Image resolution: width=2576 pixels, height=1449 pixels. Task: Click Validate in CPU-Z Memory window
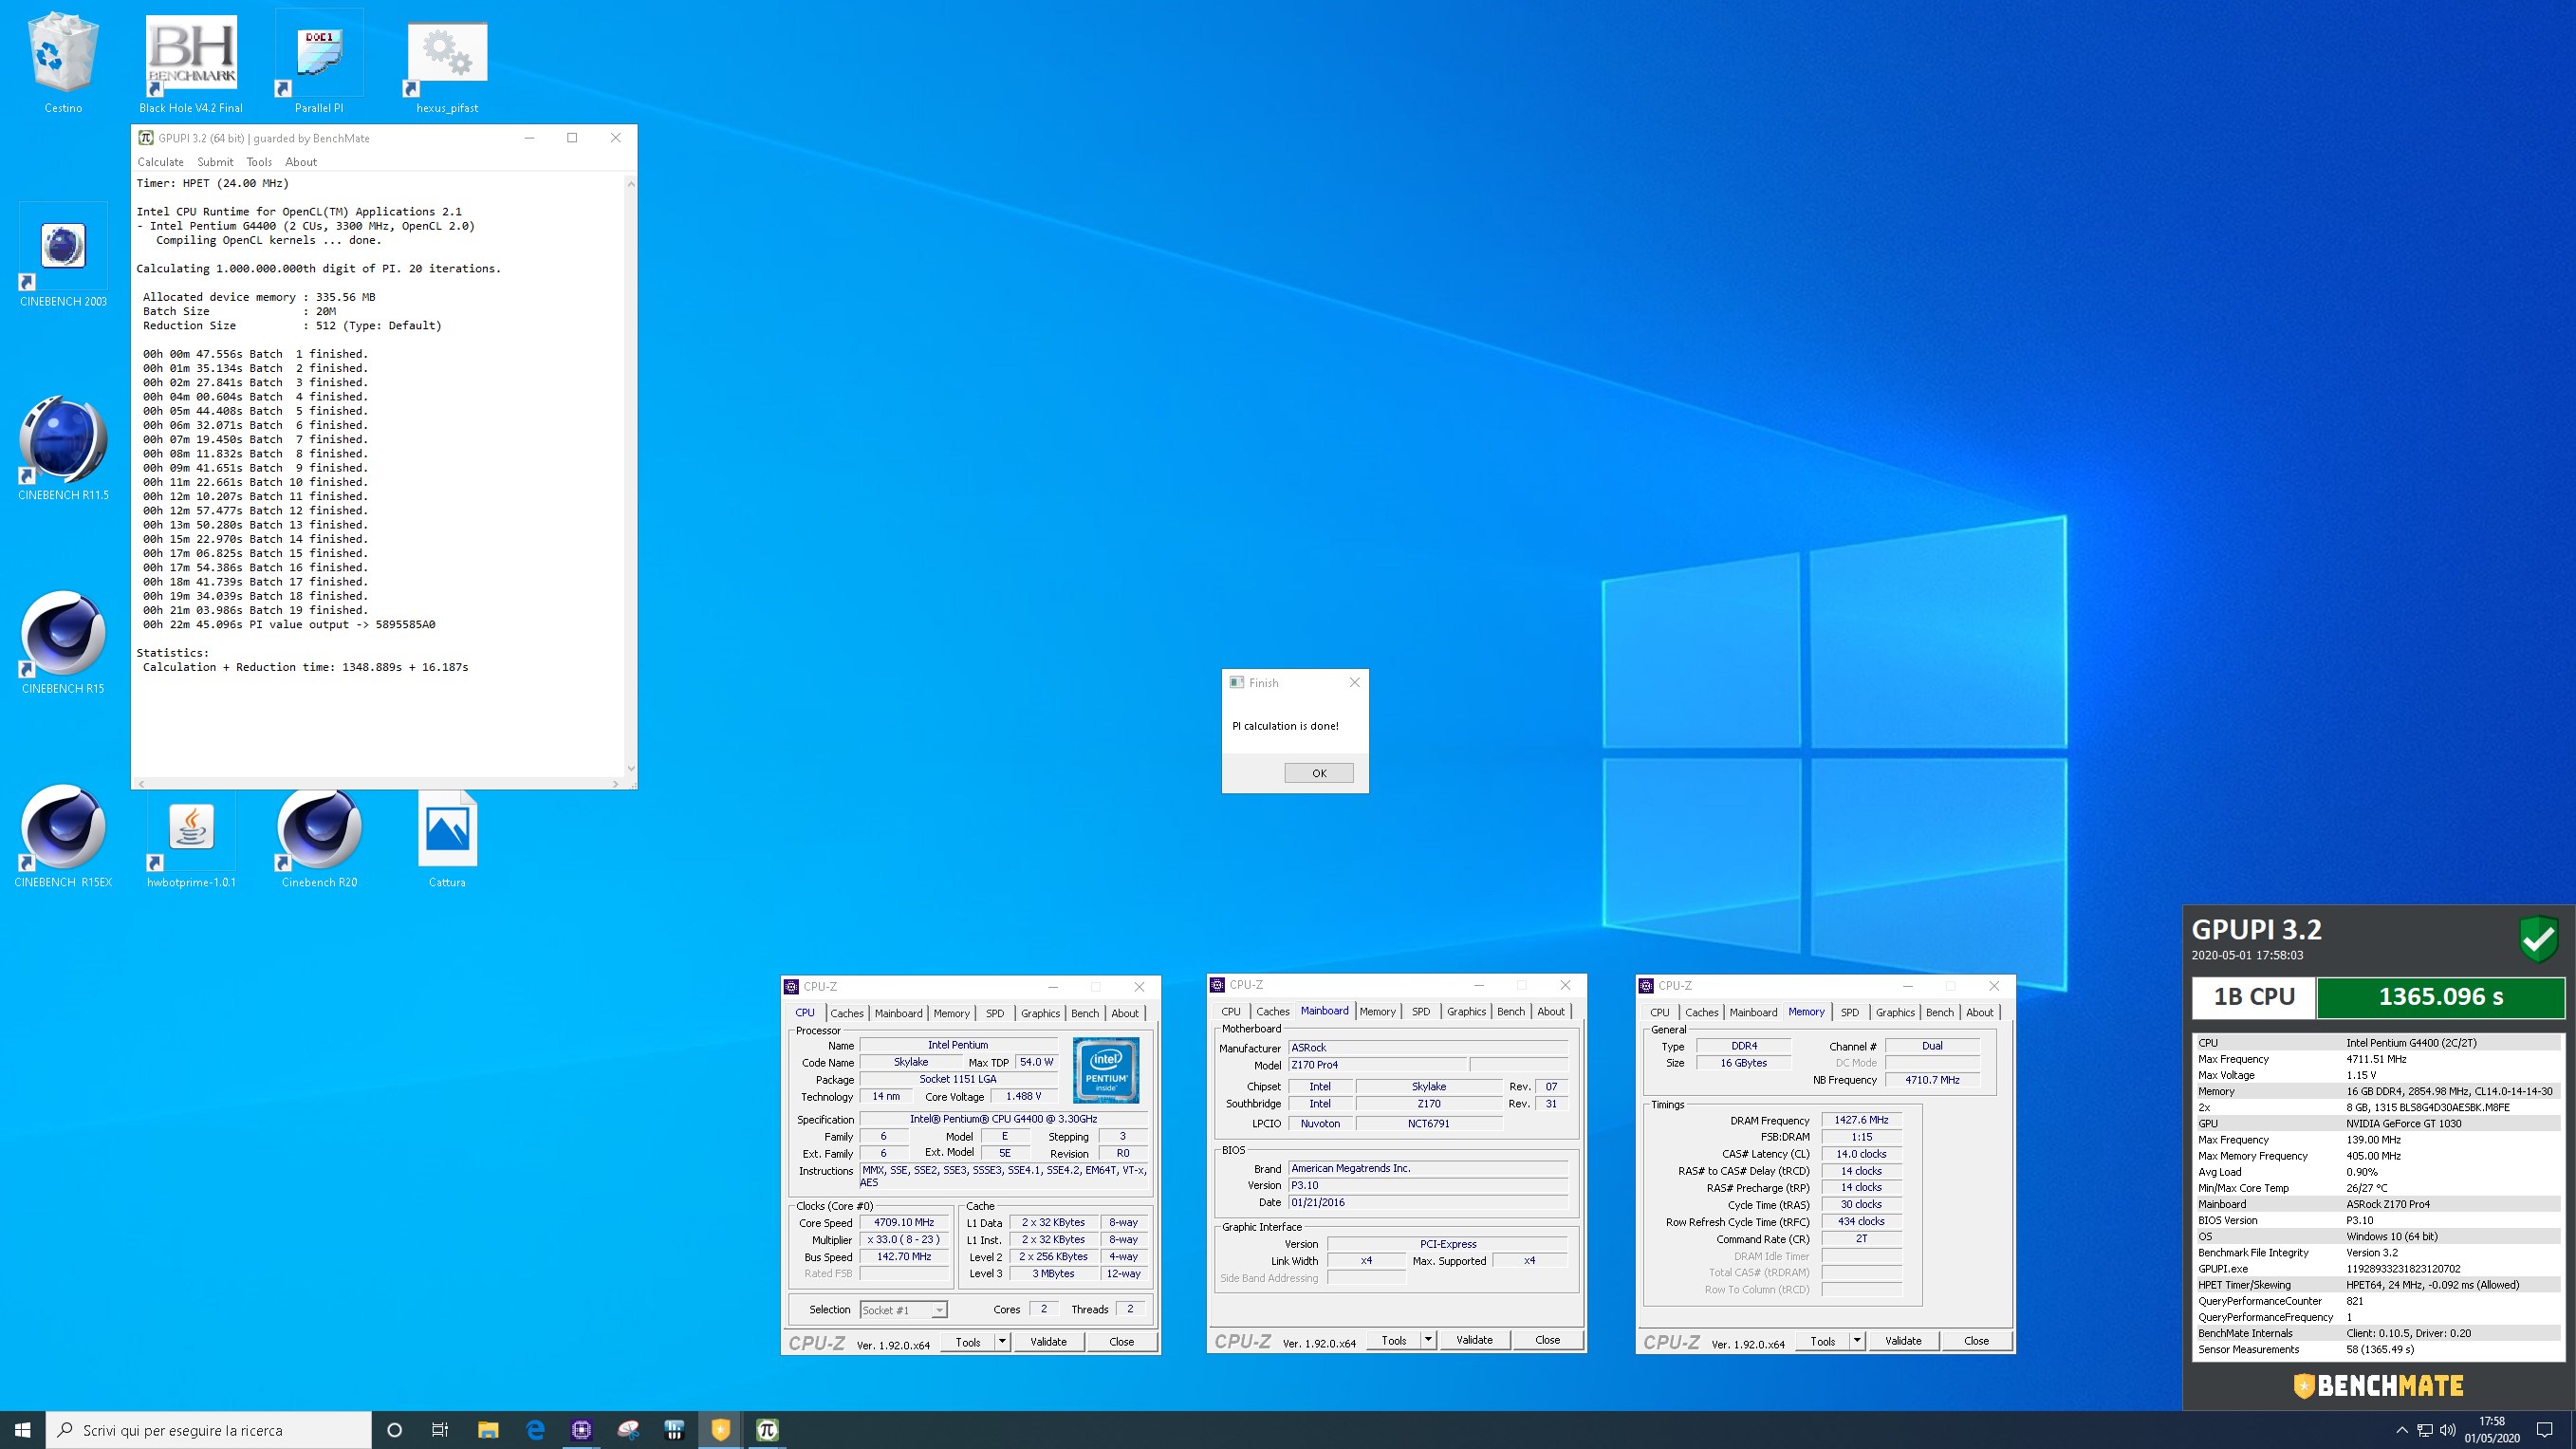coord(1903,1341)
